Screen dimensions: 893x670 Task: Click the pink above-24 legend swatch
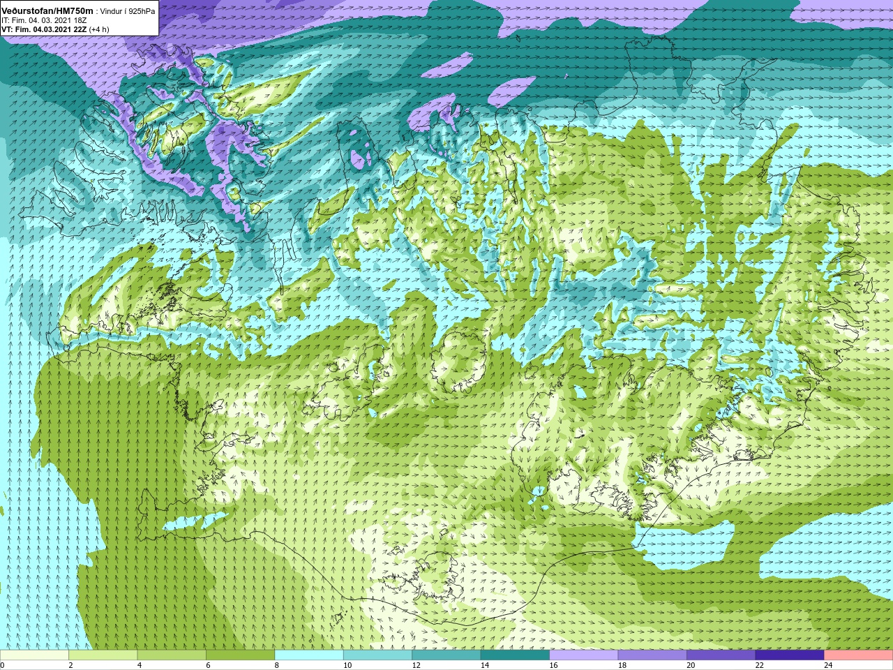pyautogui.click(x=859, y=655)
